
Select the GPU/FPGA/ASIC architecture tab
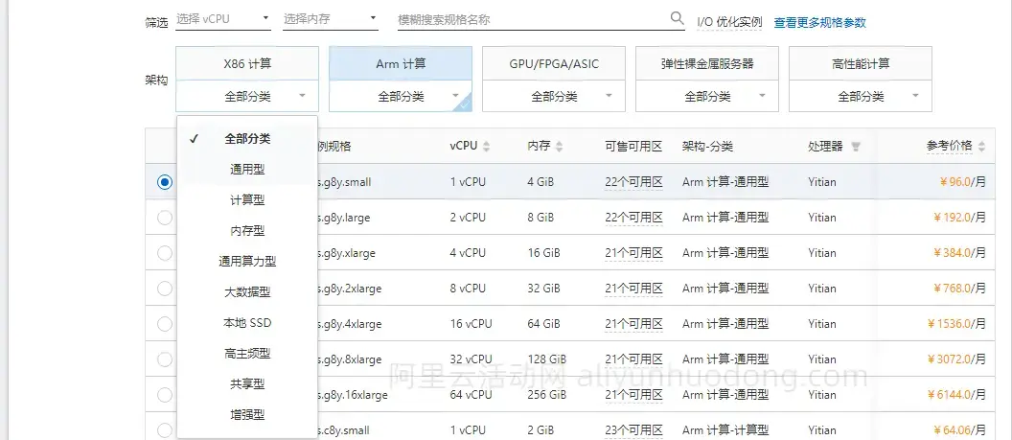click(x=554, y=64)
